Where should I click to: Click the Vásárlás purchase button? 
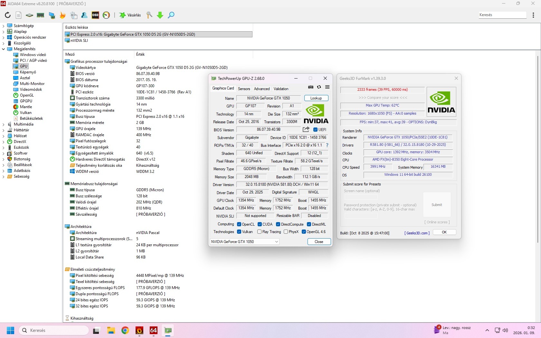130,15
